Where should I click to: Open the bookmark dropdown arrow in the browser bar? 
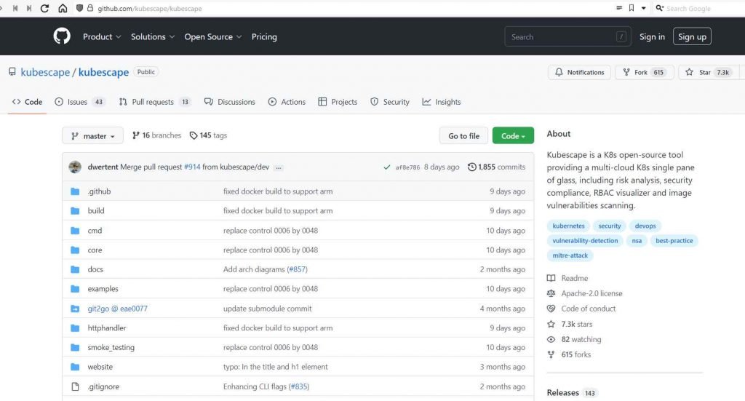[644, 8]
